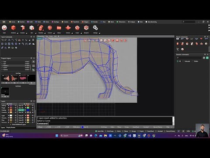Open dropdown arrow beside the white box icon

(x=35, y=33)
